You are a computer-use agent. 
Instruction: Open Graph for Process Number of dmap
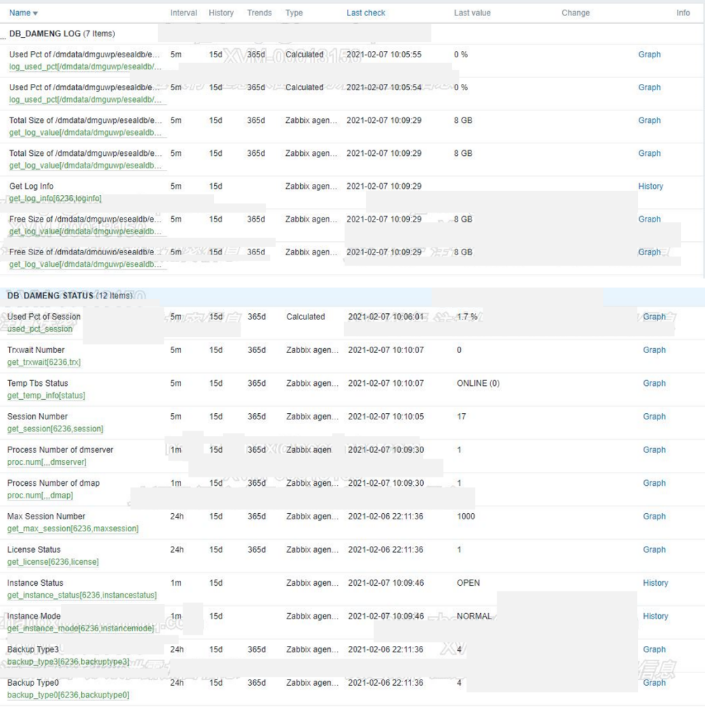(x=654, y=483)
